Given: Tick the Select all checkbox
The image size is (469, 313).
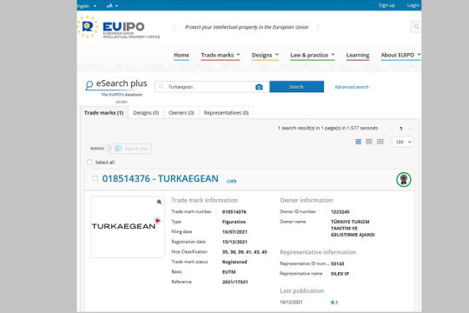Looking at the screenshot, I should point(89,163).
